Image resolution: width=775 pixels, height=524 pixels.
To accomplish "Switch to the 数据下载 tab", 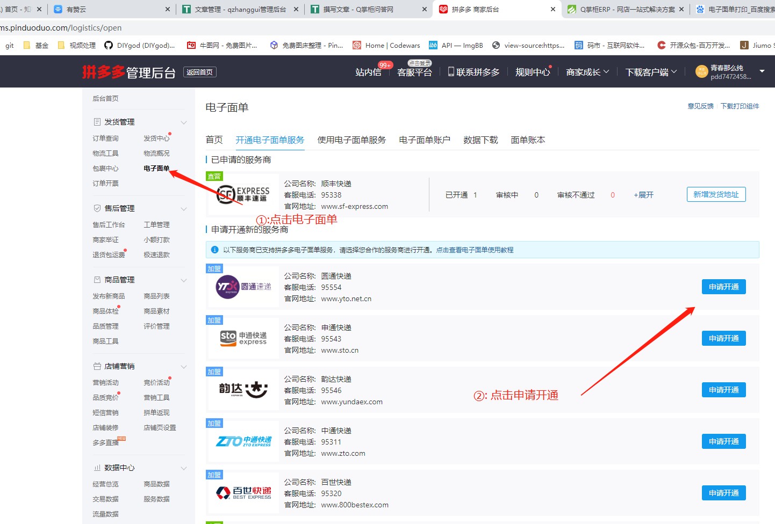I will (480, 140).
